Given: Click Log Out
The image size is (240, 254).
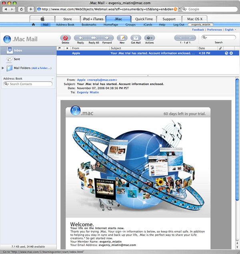Looking at the screenshot, I should 179,24.
